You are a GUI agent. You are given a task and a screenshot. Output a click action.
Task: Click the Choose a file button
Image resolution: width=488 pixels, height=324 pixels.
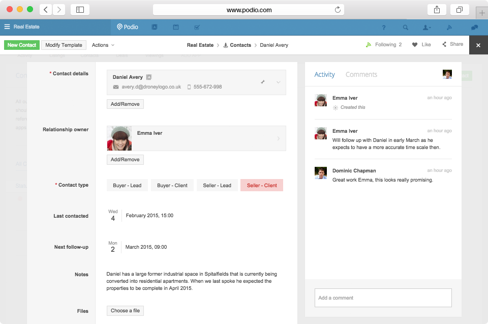125,311
